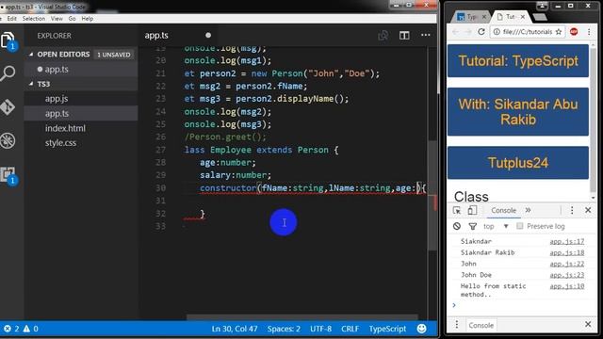Open the app.js:17 source link

tap(567, 241)
